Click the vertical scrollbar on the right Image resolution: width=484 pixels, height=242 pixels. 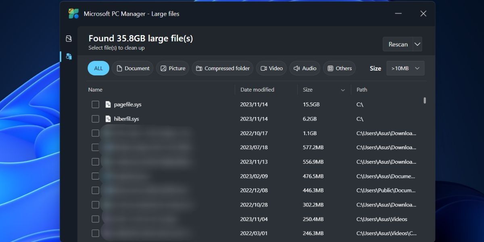[425, 100]
